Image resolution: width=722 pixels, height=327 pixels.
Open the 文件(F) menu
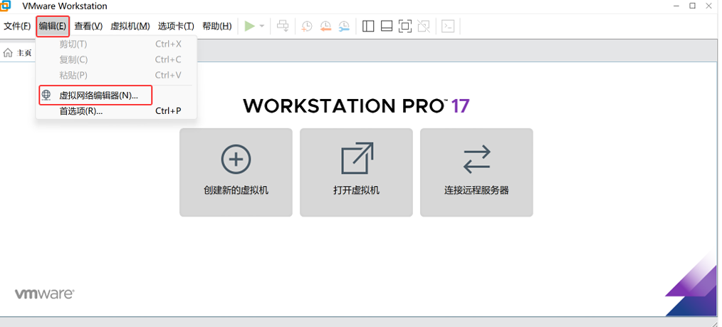[18, 26]
